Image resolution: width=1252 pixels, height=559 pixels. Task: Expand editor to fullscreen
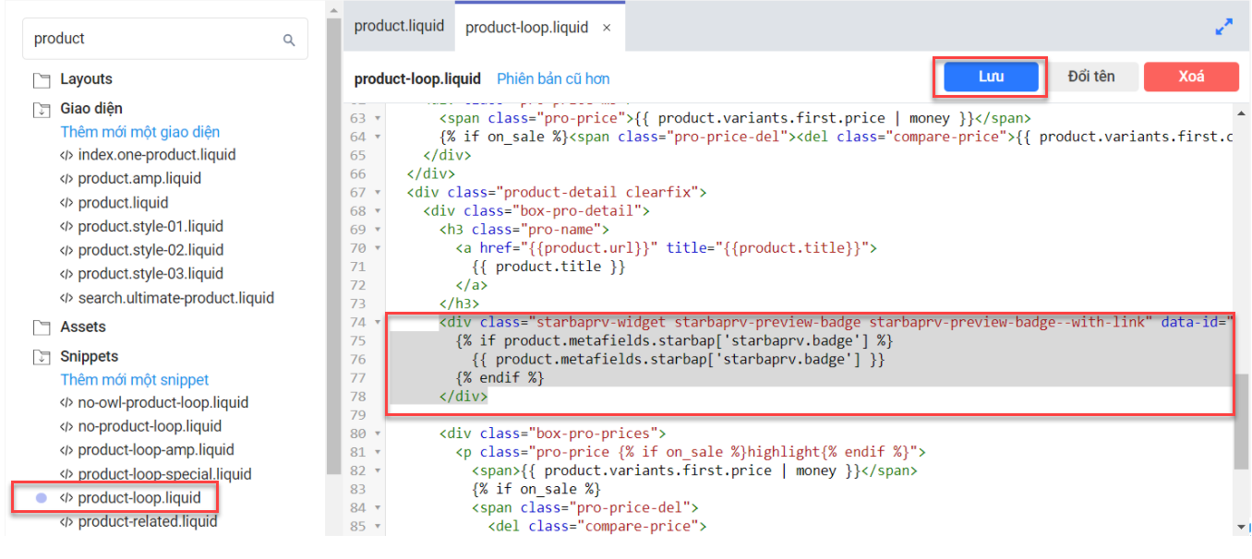tap(1223, 28)
